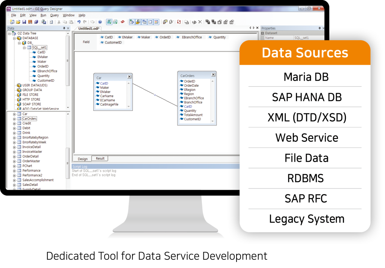Click the New document toolbar icon
385x268 pixels.
point(12,22)
